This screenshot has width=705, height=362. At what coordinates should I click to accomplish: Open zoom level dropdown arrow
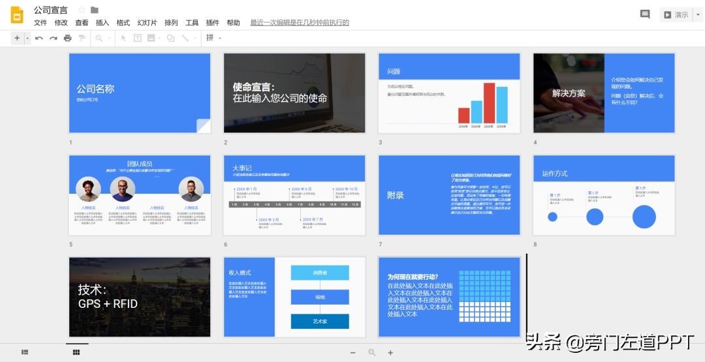109,38
